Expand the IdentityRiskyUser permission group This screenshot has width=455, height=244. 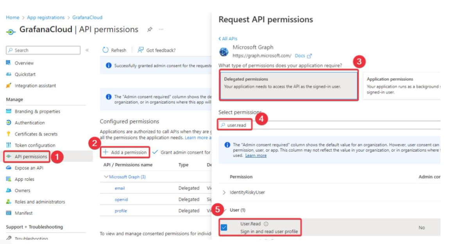click(x=224, y=192)
